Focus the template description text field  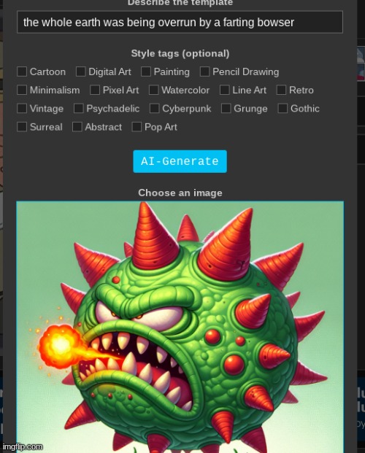pyautogui.click(x=180, y=22)
